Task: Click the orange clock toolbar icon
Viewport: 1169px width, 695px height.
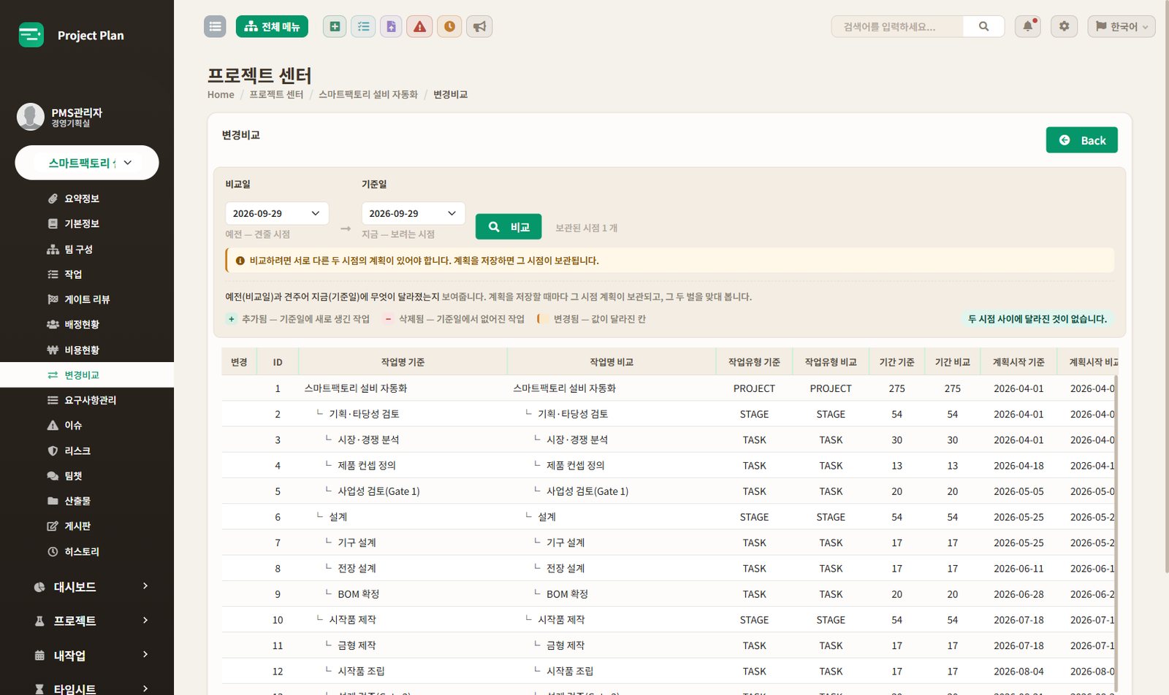Action: coord(449,26)
